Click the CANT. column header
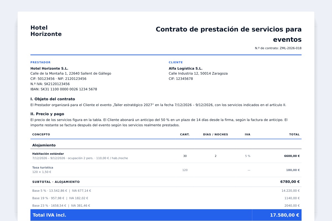Screen dimensions: 332x221 tap(185, 135)
